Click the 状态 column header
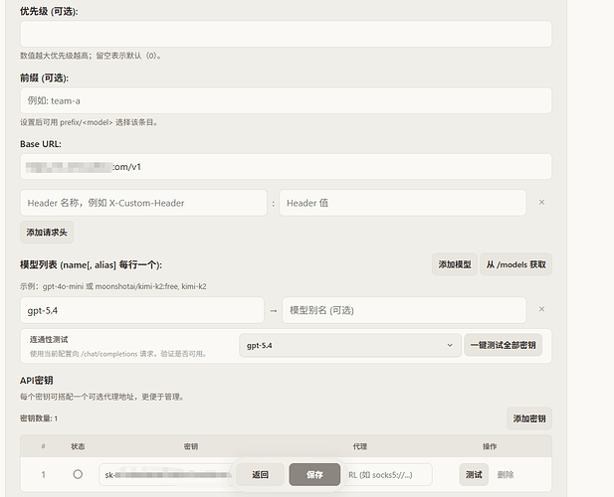Screen dimensions: 614x497 coord(78,446)
